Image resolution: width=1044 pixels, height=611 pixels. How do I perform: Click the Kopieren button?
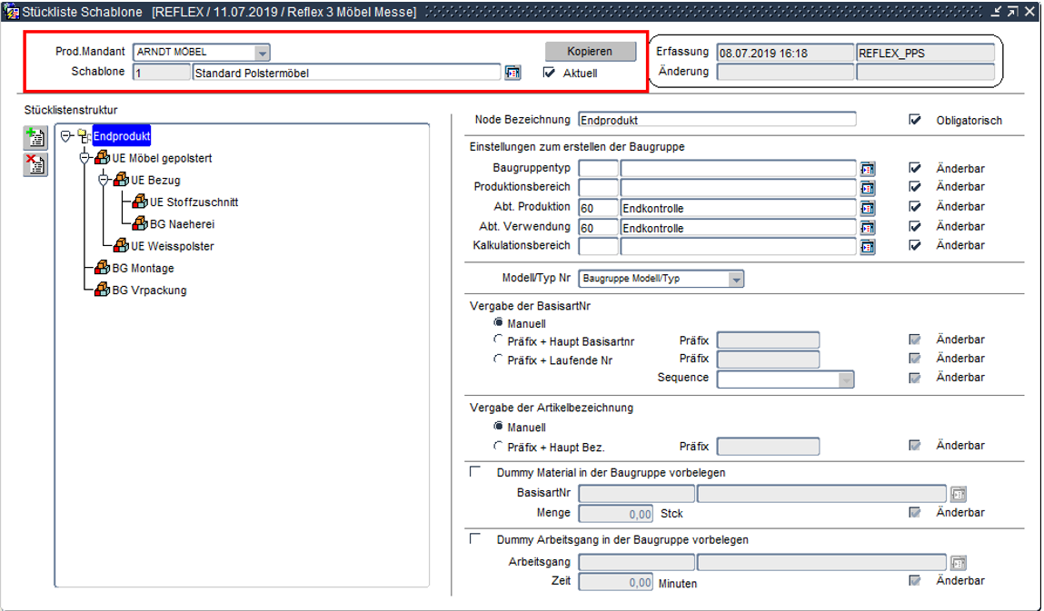[591, 52]
